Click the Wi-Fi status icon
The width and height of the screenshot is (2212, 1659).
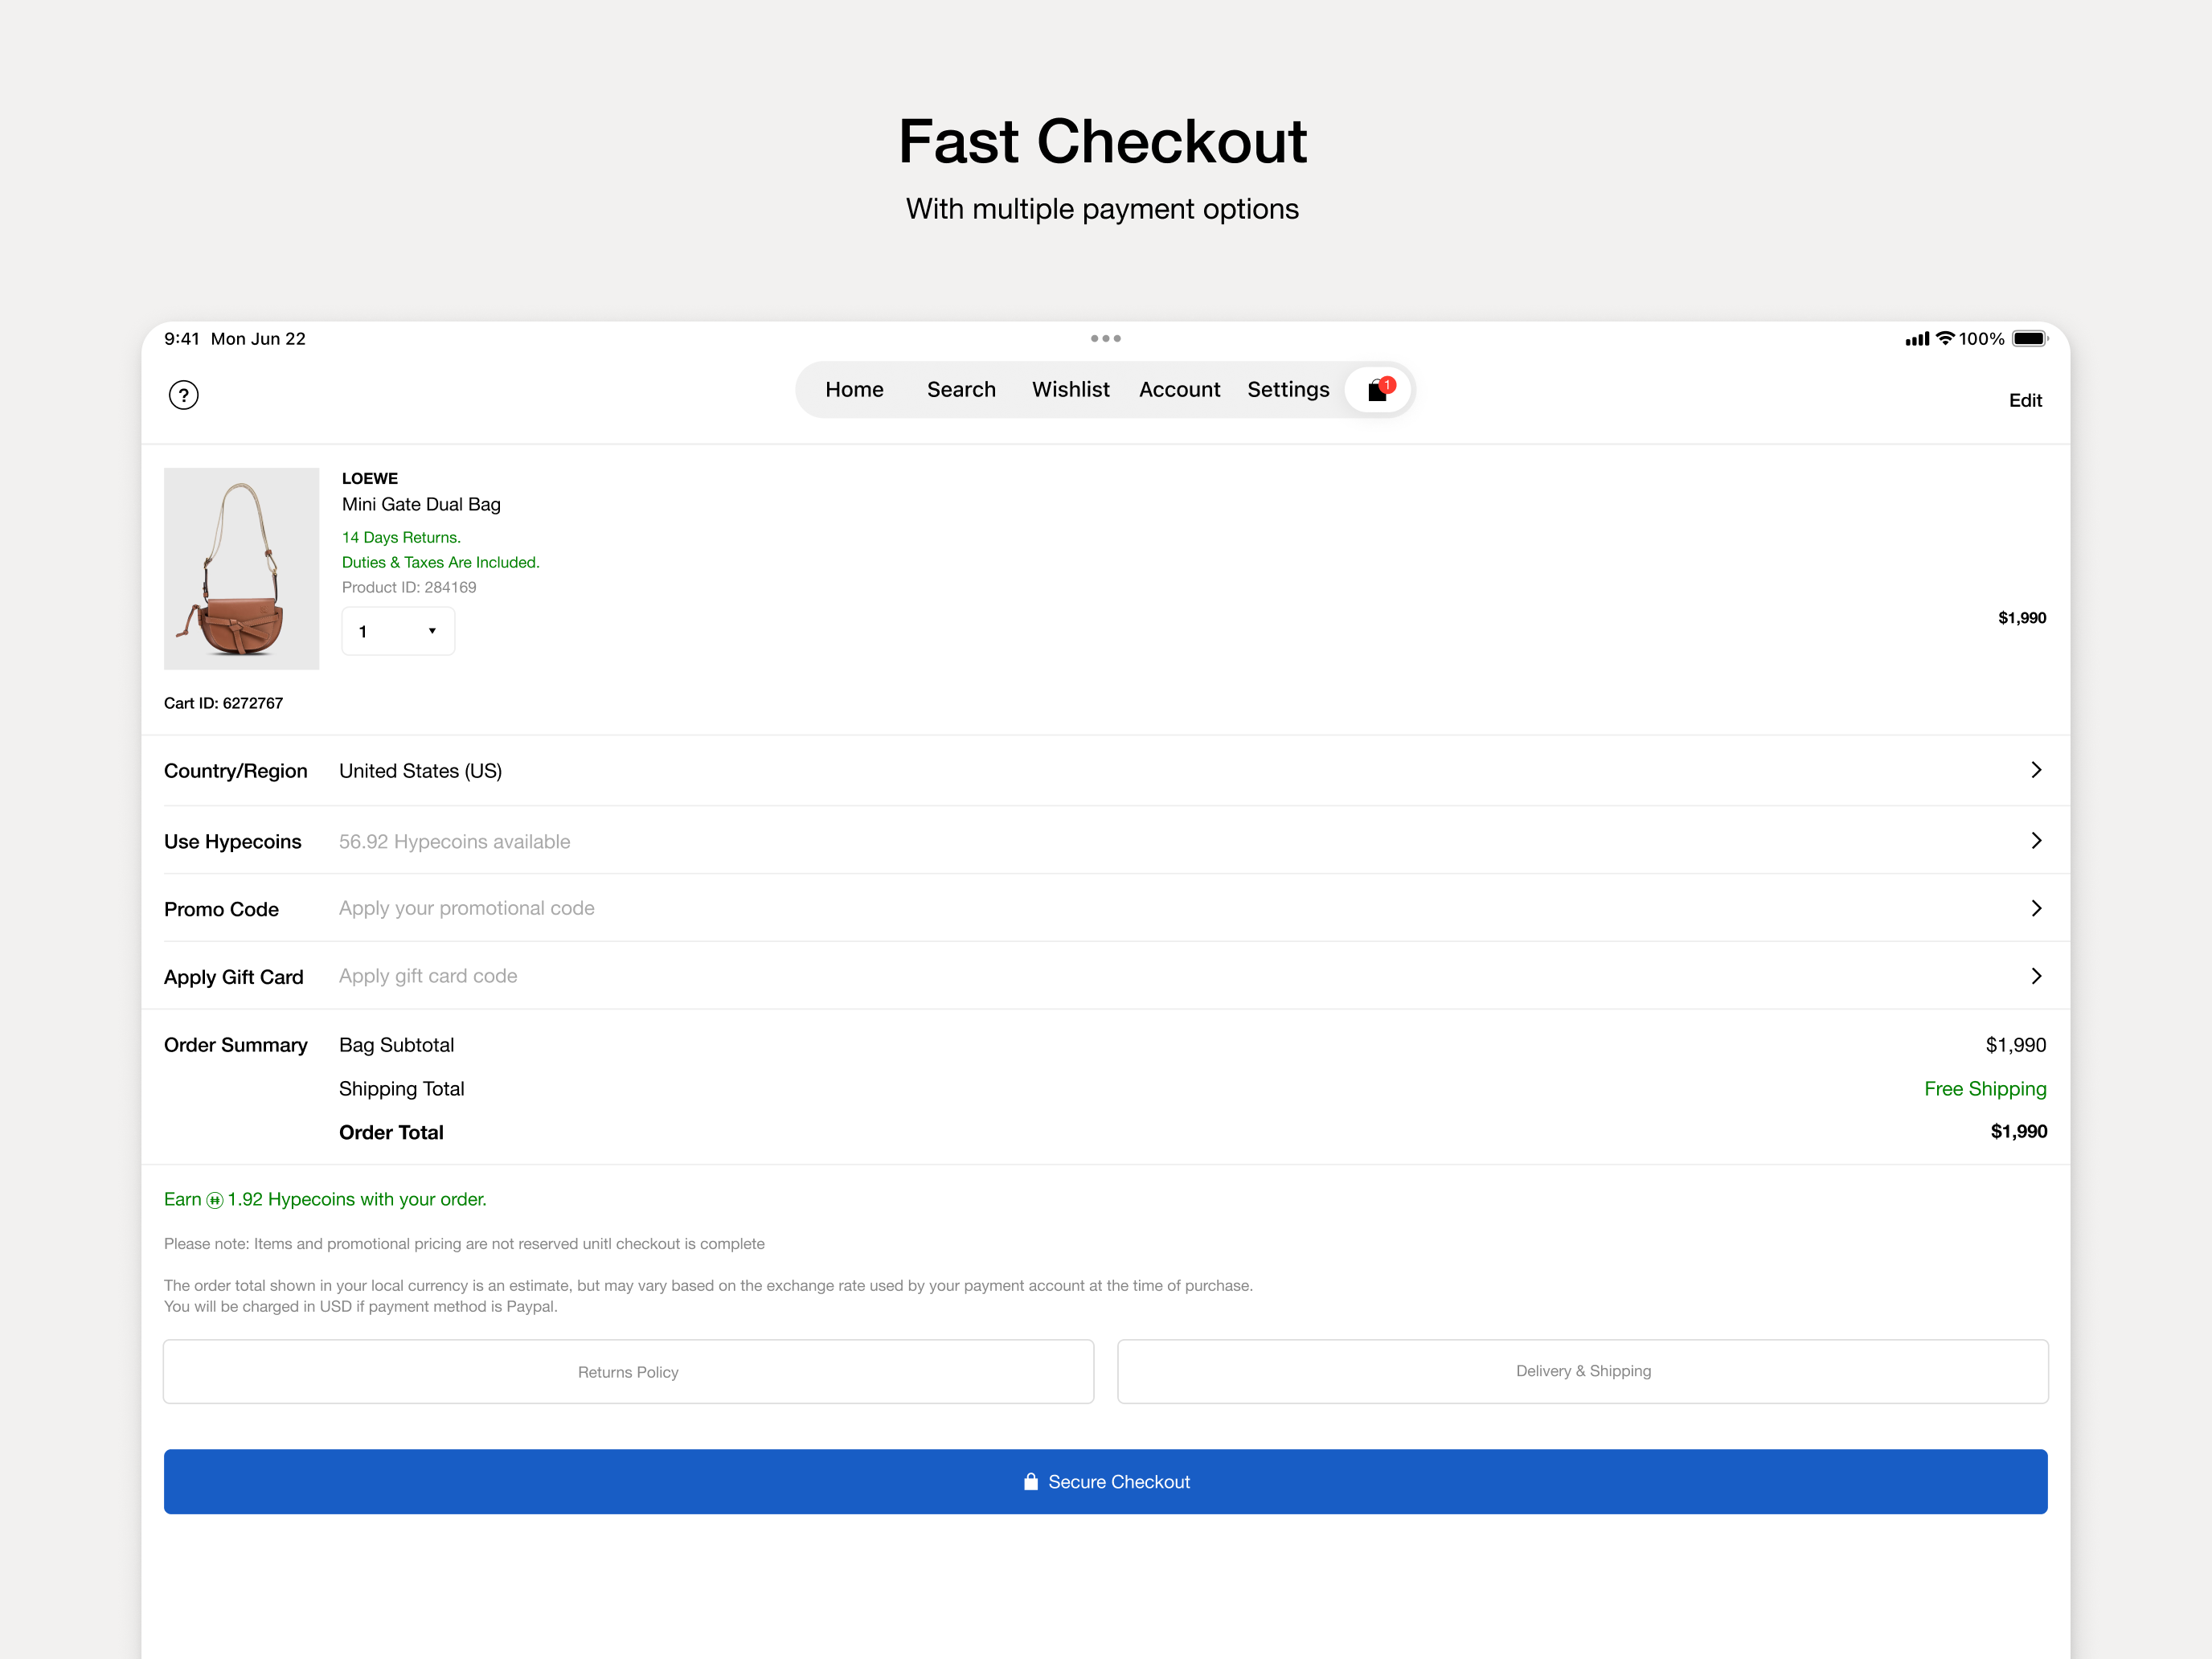pos(1944,339)
